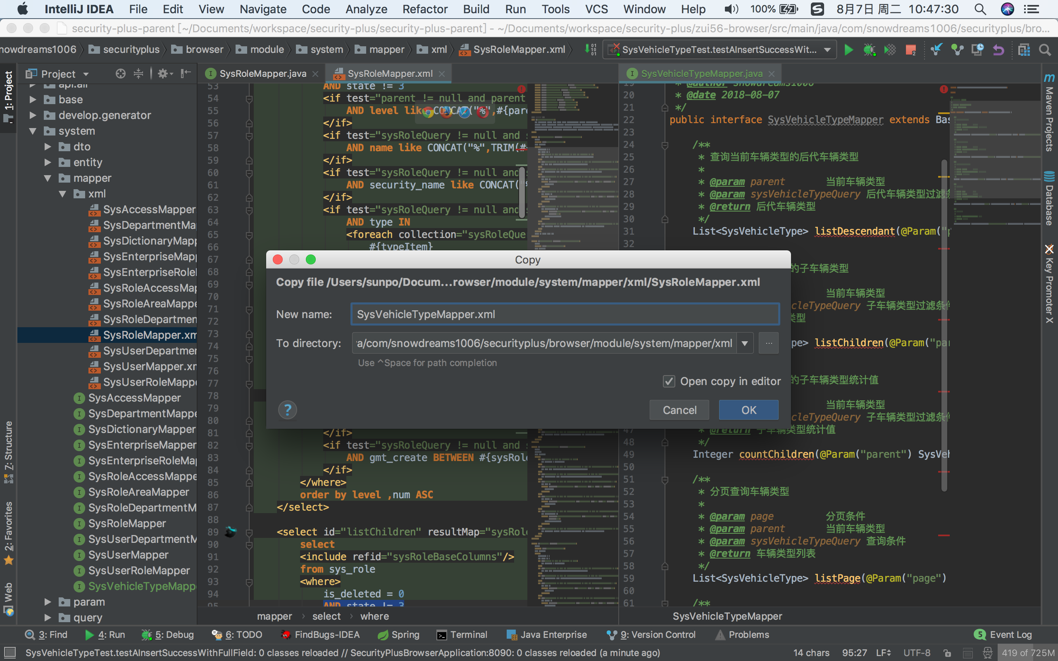1058x661 pixels.
Task: Open the Navigate menu
Action: coord(263,9)
